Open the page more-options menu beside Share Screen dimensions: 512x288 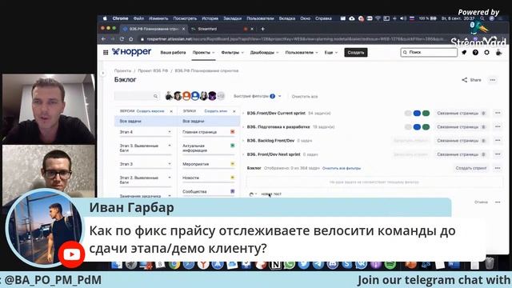tap(493, 80)
